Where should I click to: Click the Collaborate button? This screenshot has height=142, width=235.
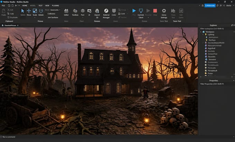click(x=210, y=6)
